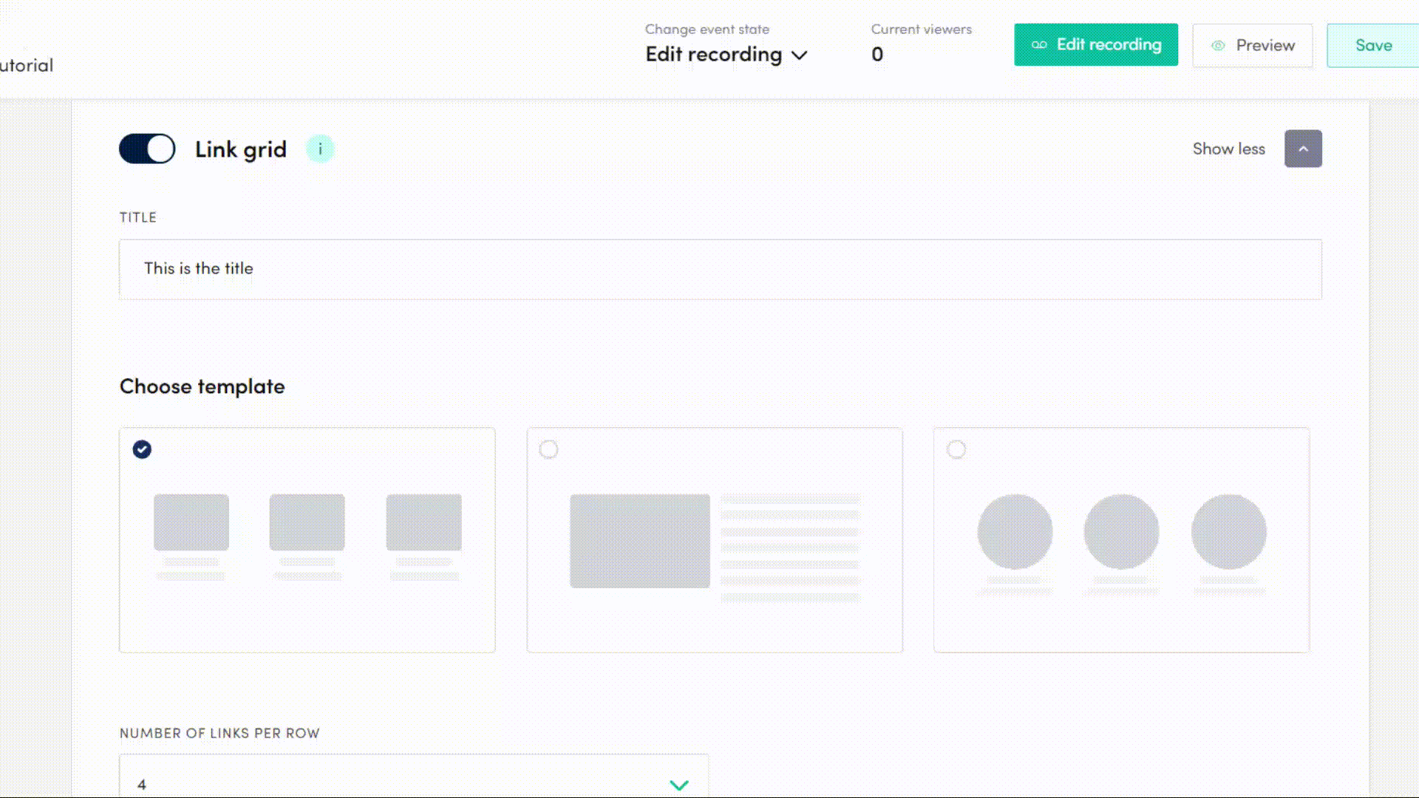This screenshot has width=1419, height=798.
Task: Select the media-with-text template radio button
Action: tap(549, 449)
